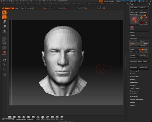152x122 pixels.
Task: Expand the Masking section
Action: (x=133, y=80)
